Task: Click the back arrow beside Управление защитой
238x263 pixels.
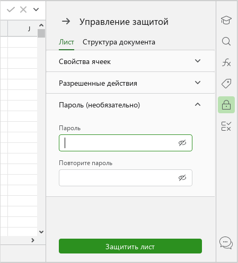Action: point(66,22)
